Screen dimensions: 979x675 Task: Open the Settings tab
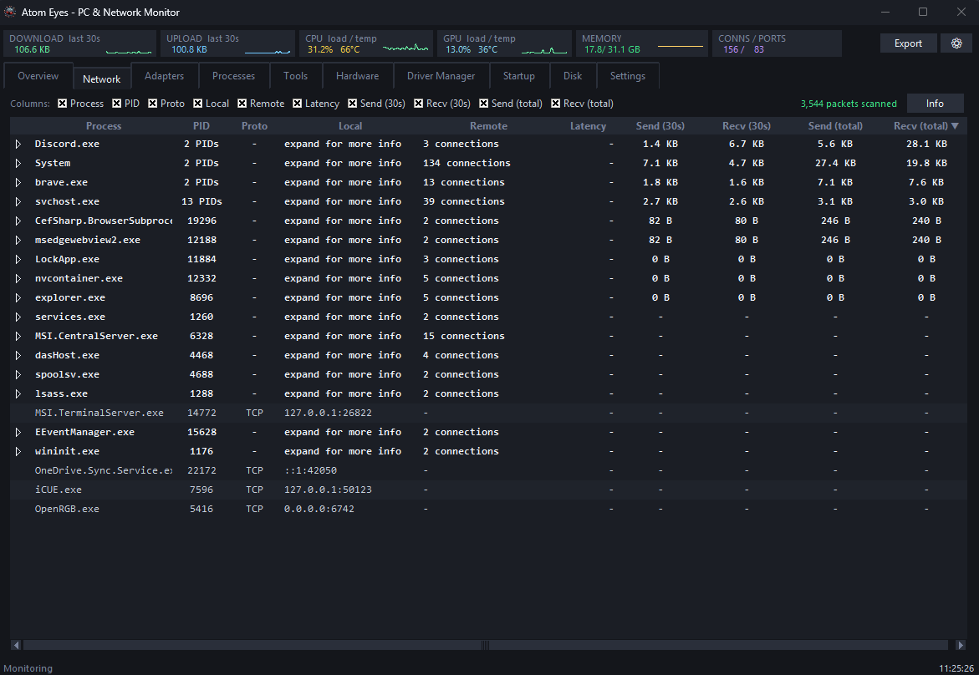click(628, 76)
